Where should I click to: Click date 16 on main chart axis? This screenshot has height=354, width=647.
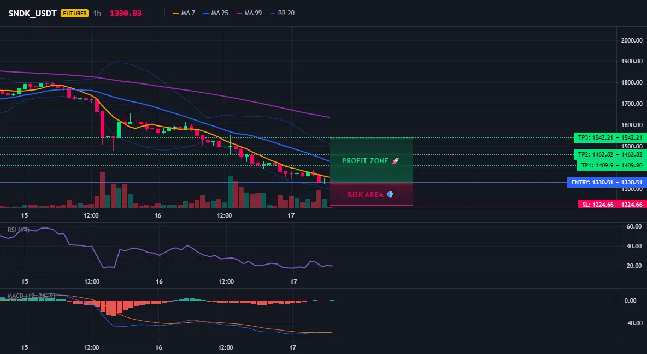click(x=158, y=215)
